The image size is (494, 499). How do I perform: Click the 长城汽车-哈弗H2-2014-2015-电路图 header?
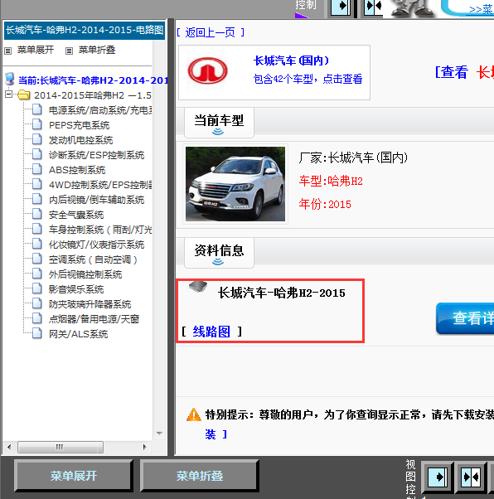click(x=85, y=30)
